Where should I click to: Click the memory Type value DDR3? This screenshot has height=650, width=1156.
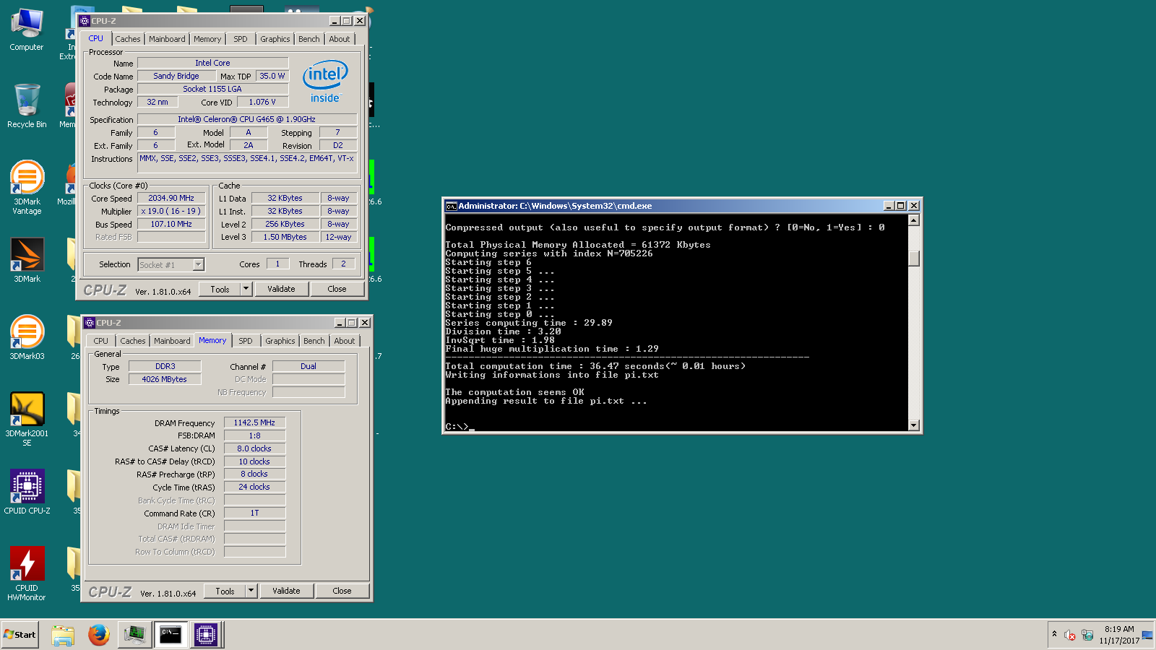165,366
